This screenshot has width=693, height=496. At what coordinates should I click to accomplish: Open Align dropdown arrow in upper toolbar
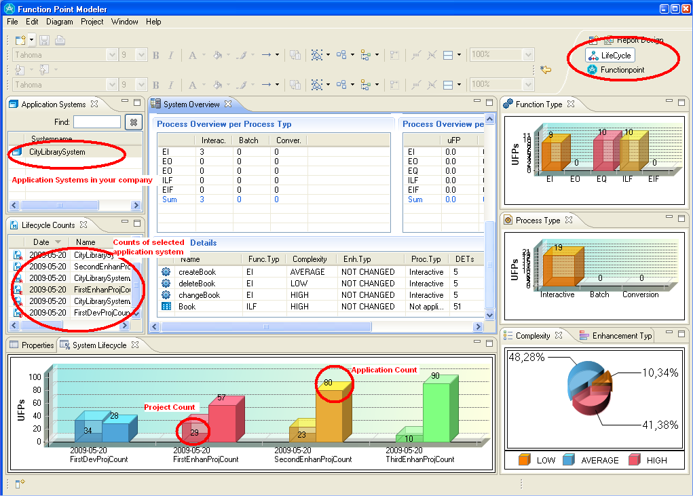[x=377, y=55]
